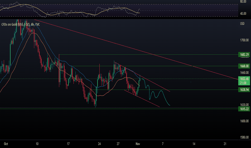
Task: Click the 10 date on time axis
Action: [37, 144]
